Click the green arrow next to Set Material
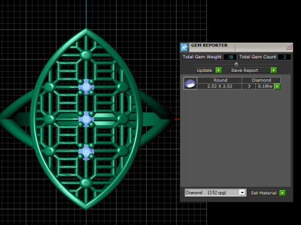Screen dimensions: 301x225 pyautogui.click(x=282, y=193)
